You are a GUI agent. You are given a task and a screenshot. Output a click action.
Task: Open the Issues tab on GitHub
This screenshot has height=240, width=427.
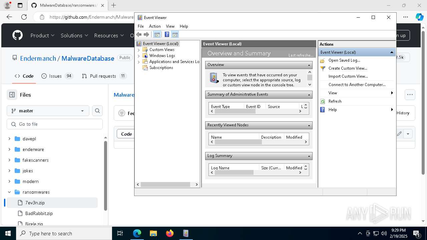coord(57,76)
